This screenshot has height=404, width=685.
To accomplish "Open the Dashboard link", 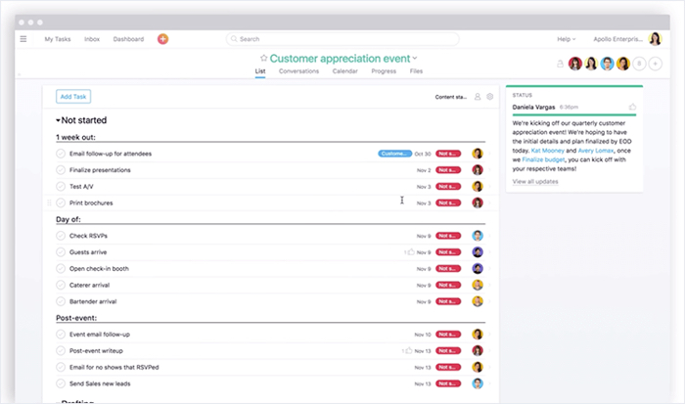I will [x=128, y=39].
